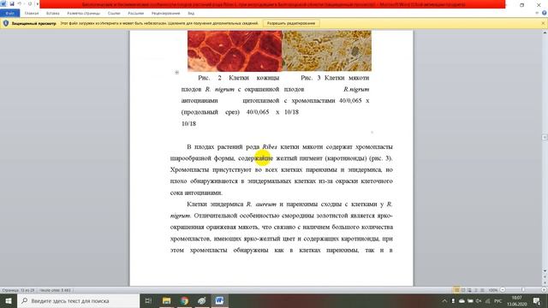The width and height of the screenshot is (548, 308).
Task: Open File Explorer from the taskbar
Action: click(x=167, y=300)
